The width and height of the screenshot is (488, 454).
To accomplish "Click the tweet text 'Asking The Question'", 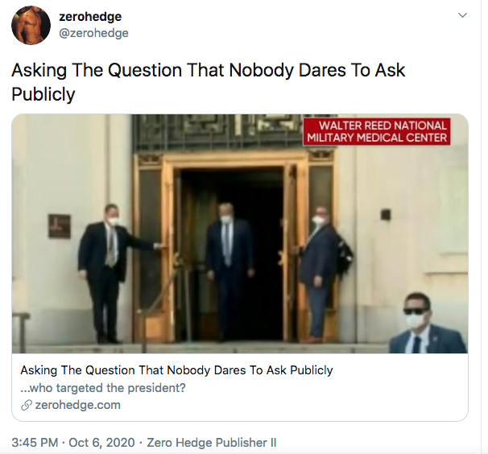I will [x=97, y=70].
